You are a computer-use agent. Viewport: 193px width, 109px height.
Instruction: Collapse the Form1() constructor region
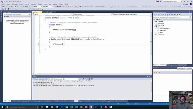tap(40, 25)
